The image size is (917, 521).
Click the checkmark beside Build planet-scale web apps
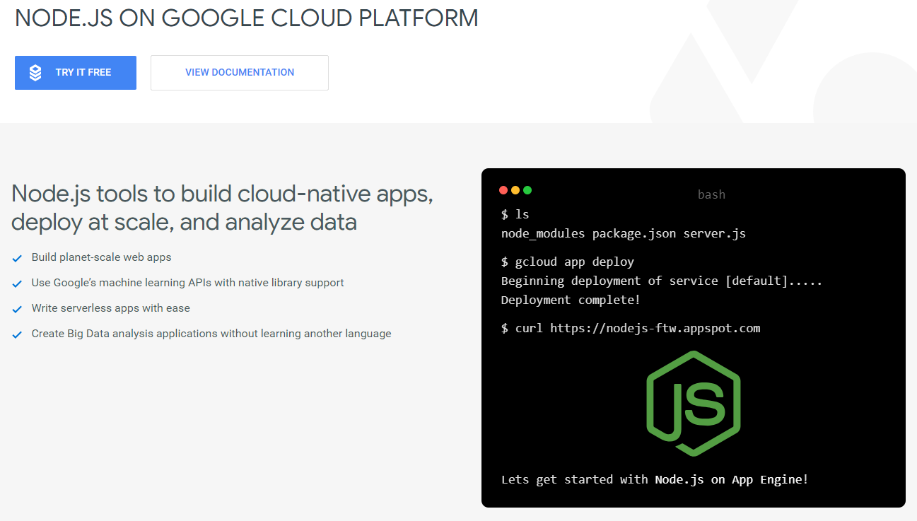18,258
